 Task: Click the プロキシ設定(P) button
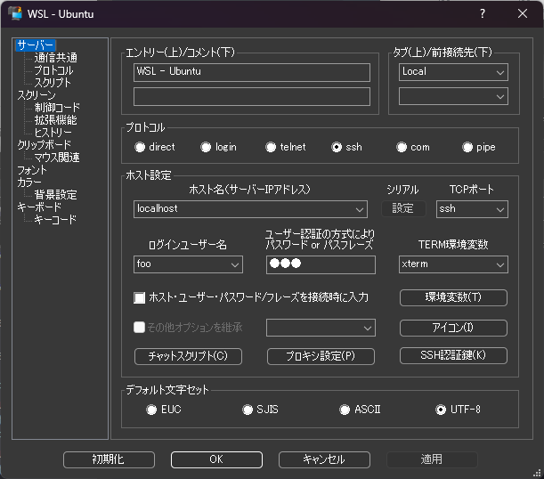(x=321, y=356)
